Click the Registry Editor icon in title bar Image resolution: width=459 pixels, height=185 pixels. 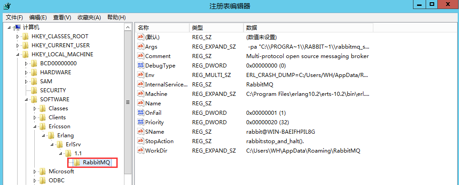tap(7, 6)
